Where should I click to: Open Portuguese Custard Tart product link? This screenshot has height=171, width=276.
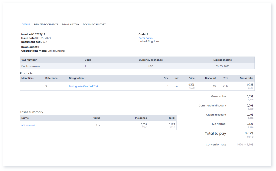pyautogui.click(x=83, y=86)
